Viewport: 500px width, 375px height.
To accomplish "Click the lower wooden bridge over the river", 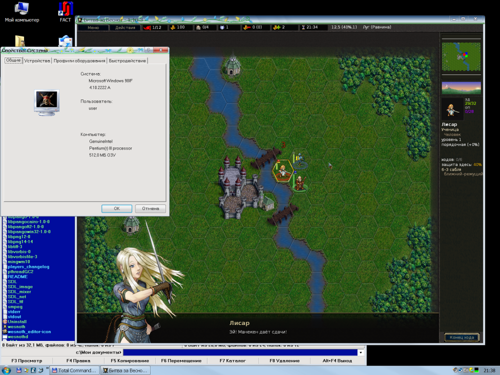I will [x=283, y=215].
